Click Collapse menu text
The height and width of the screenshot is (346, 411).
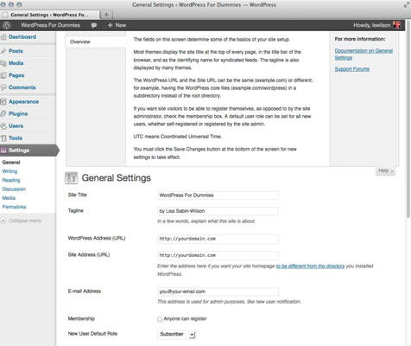pyautogui.click(x=25, y=221)
